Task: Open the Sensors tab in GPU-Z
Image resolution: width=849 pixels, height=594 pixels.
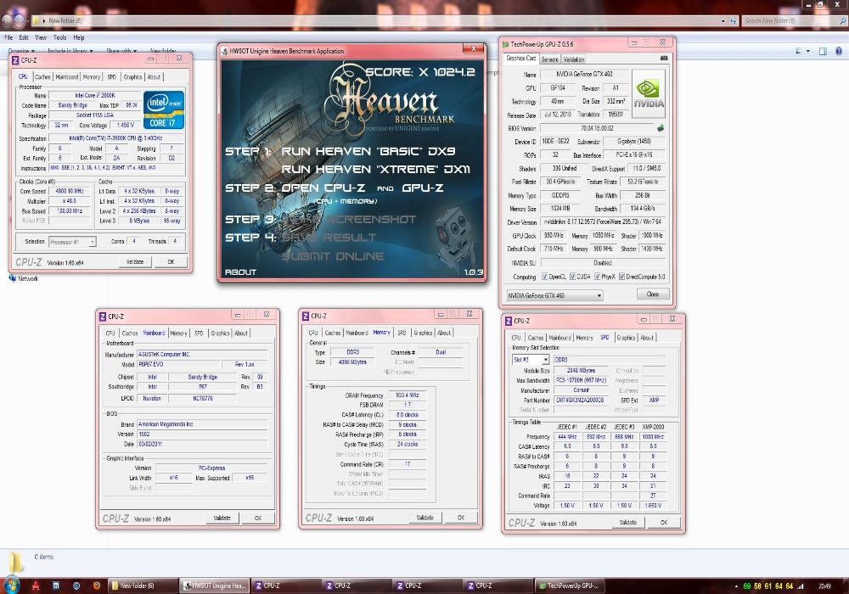Action: (x=549, y=59)
